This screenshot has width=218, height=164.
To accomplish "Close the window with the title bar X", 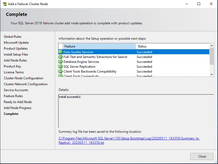I will click(x=211, y=4).
